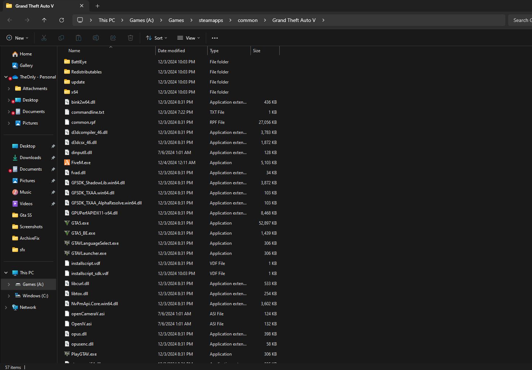Image resolution: width=532 pixels, height=370 pixels.
Task: Click the Search box
Action: 520,20
